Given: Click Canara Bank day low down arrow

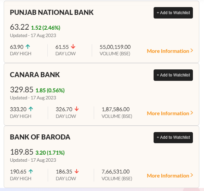Looking at the screenshot, I should point(77,109).
